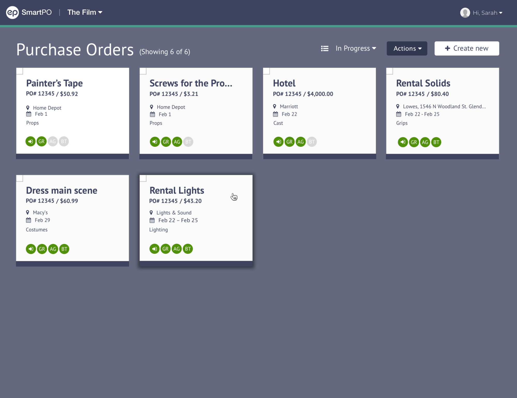Click GR badge on Dress main scene card

[x=42, y=249]
